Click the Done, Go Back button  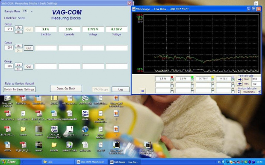coord(66,89)
